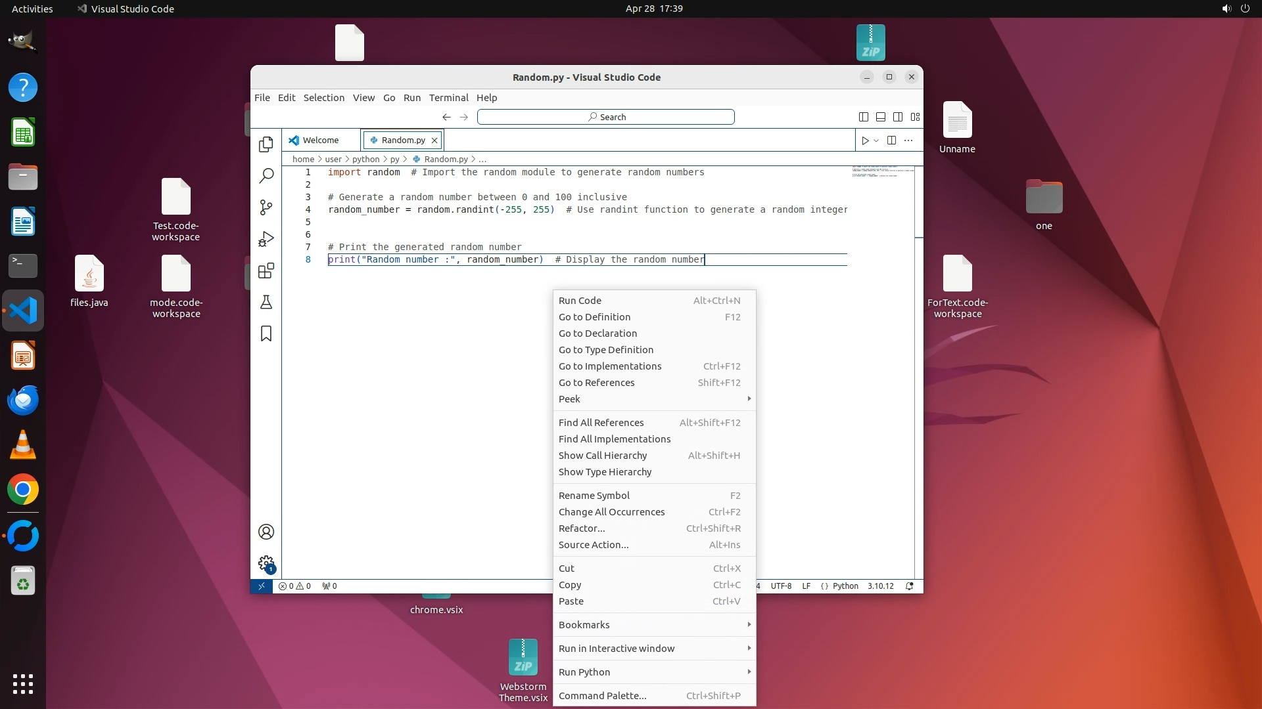The height and width of the screenshot is (709, 1262).
Task: Toggle the bottom panel layout button
Action: [880, 117]
